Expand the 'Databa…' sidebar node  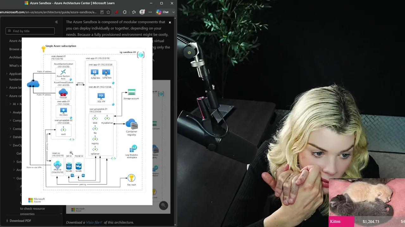coord(10,137)
